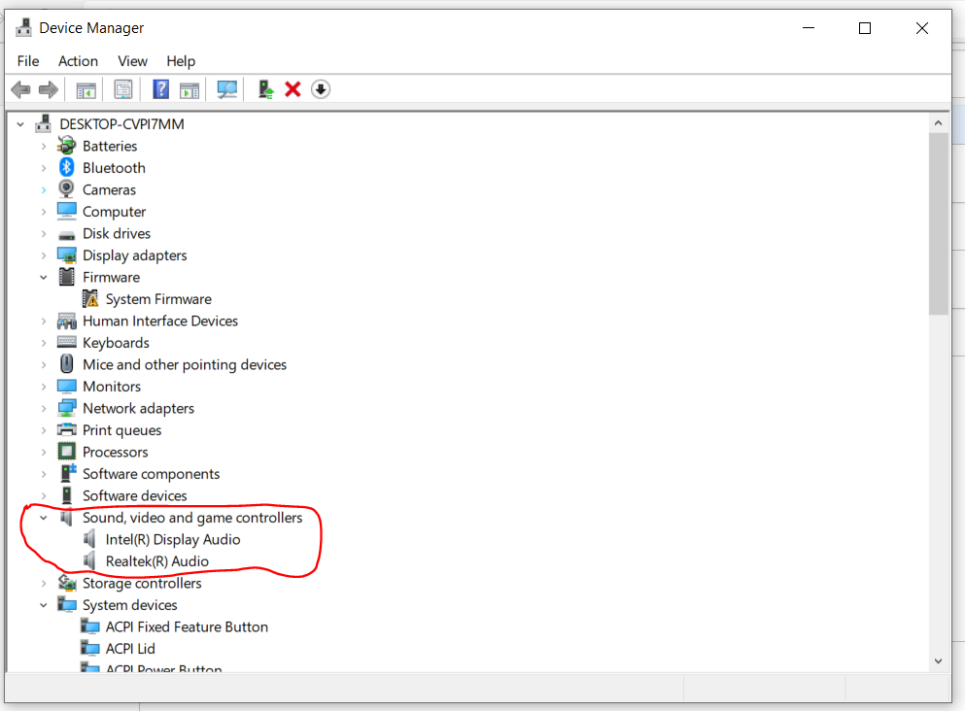Expand the Network adapters category
965x711 pixels.
(x=43, y=408)
